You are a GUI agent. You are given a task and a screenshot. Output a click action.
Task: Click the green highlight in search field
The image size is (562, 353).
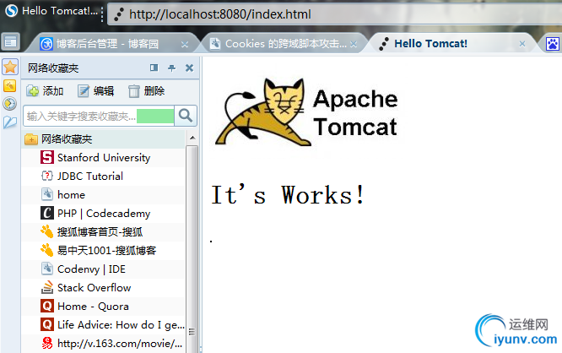click(x=155, y=116)
